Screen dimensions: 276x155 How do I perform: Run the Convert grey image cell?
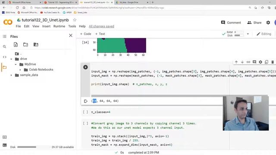85,124
